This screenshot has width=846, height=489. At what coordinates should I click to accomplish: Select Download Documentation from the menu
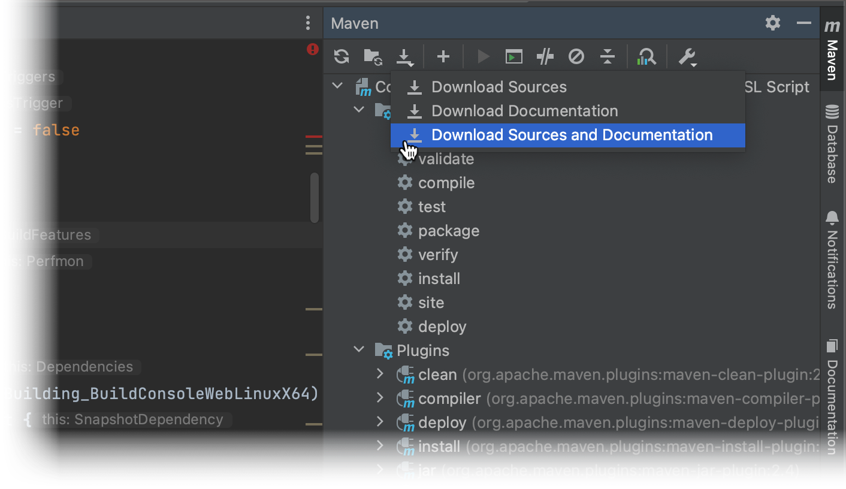(x=524, y=110)
